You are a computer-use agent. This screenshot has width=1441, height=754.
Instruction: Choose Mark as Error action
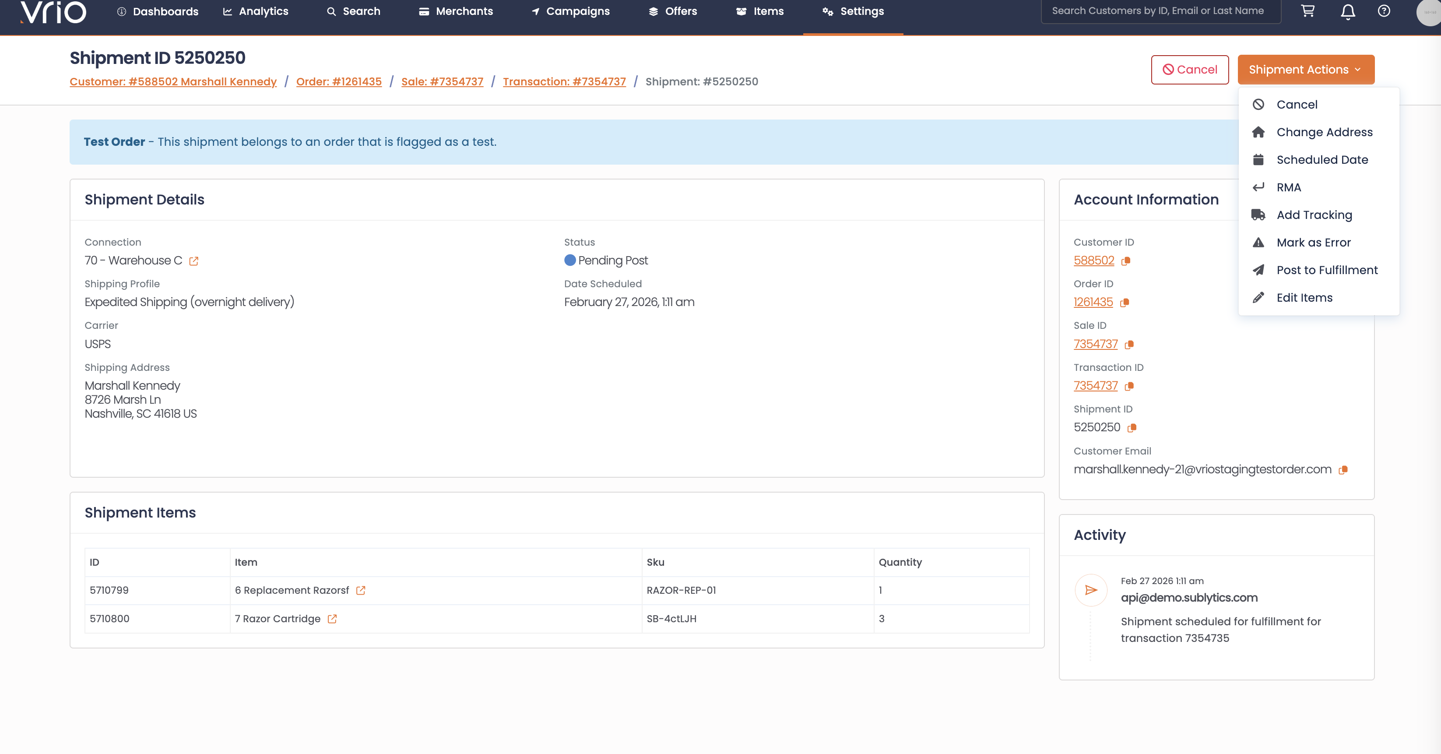click(x=1313, y=243)
